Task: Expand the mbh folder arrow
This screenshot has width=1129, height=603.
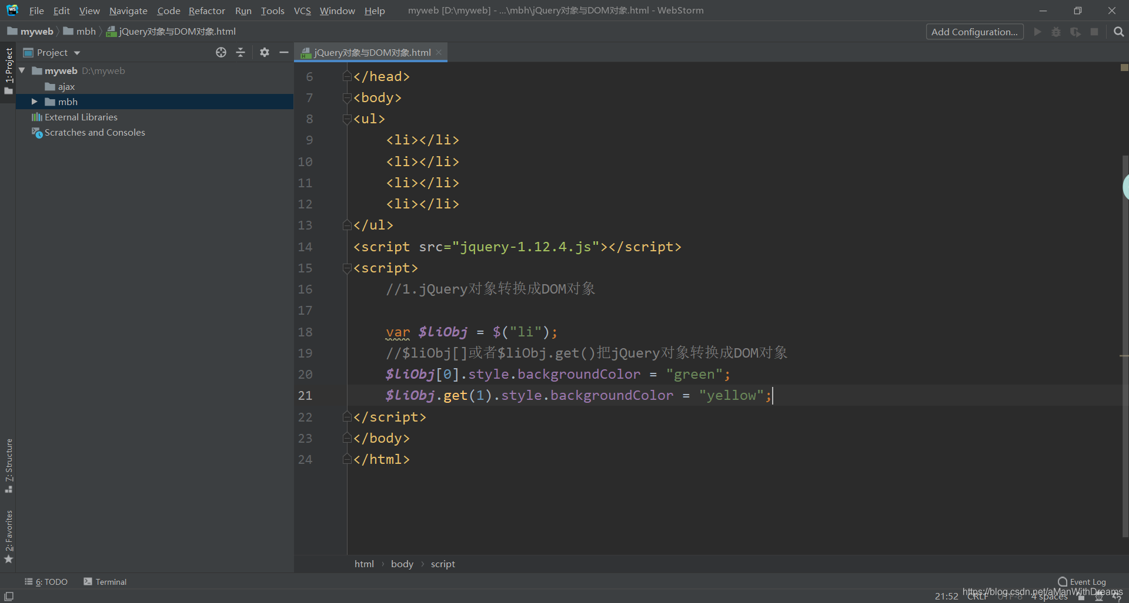Action: pos(35,102)
